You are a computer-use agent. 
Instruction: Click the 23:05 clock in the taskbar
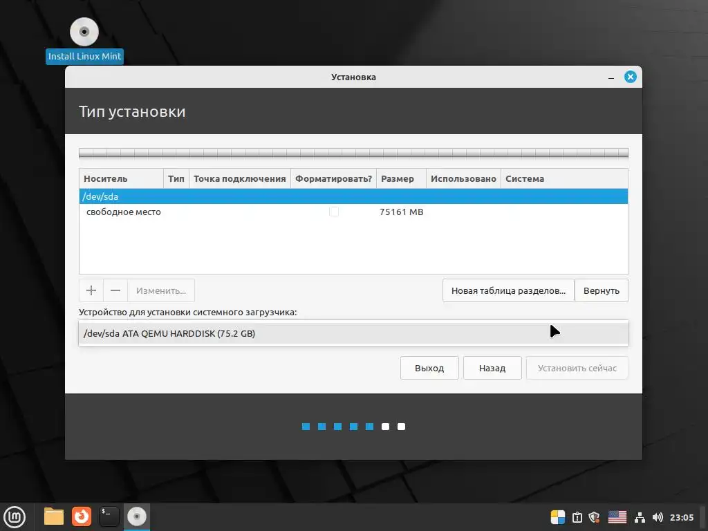tap(681, 517)
